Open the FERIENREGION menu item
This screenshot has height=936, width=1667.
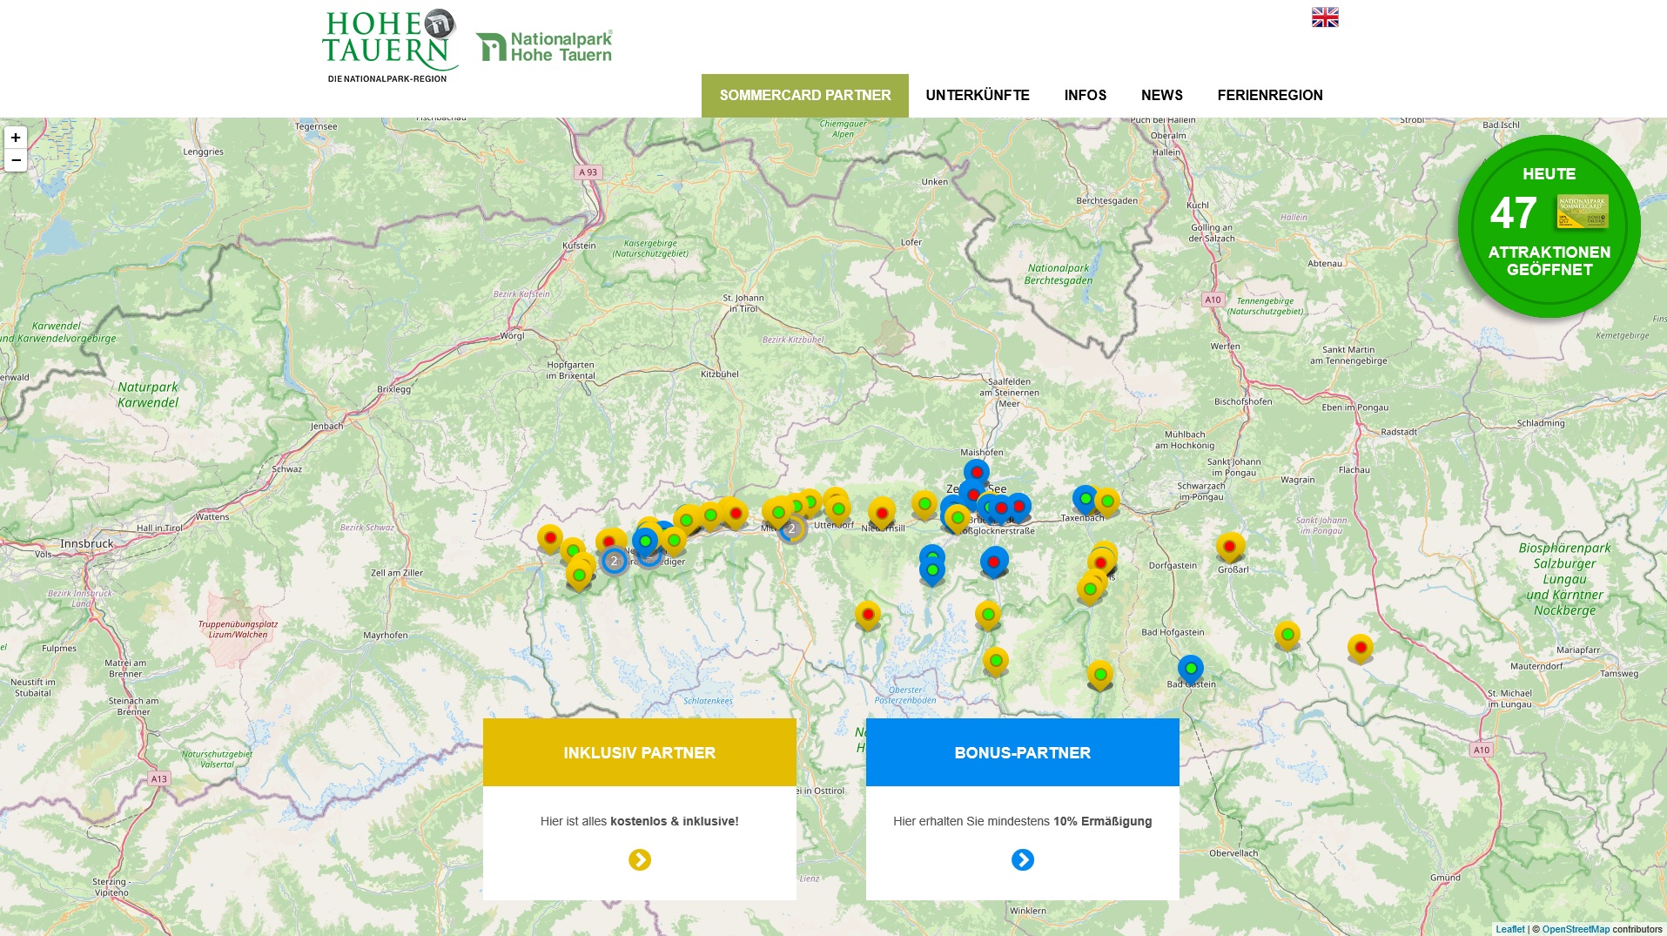[x=1270, y=96]
